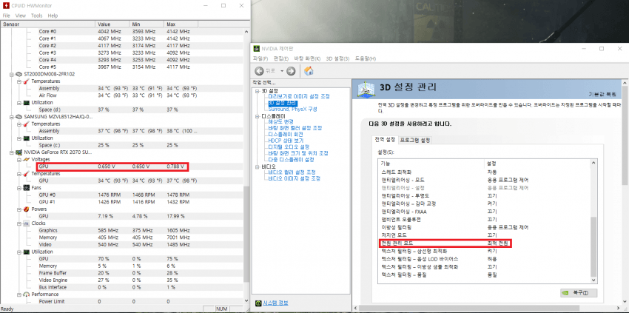Open the File menu in HWMonitor
This screenshot has width=629, height=313.
pos(6,16)
